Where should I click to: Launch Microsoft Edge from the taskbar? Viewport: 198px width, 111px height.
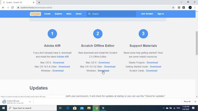(x=68, y=108)
